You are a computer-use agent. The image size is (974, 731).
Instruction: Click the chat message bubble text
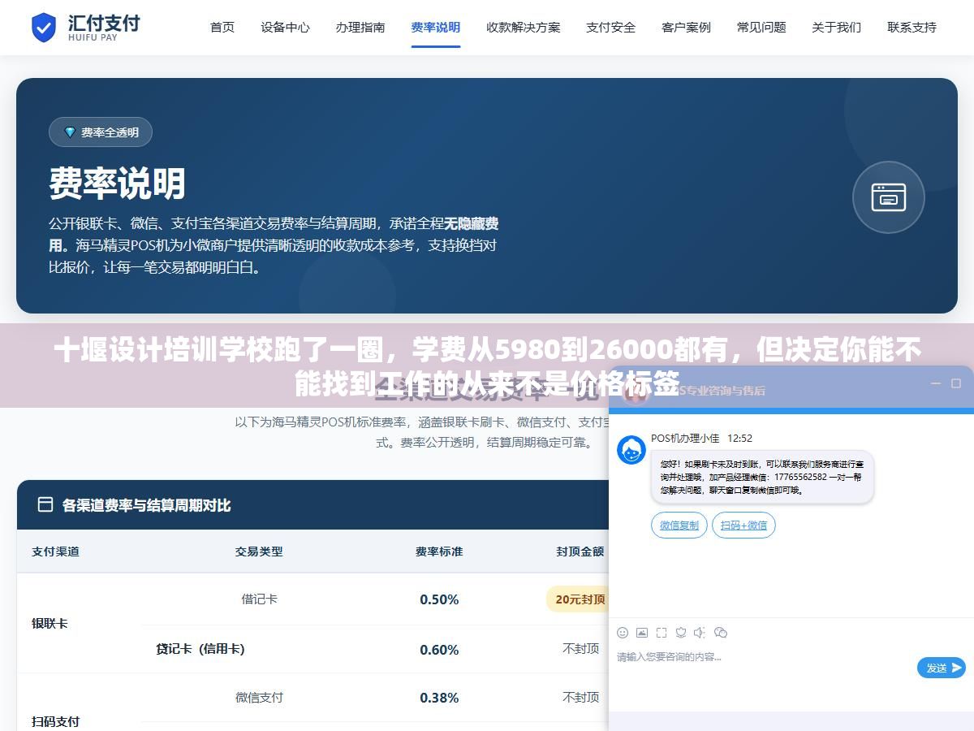761,477
